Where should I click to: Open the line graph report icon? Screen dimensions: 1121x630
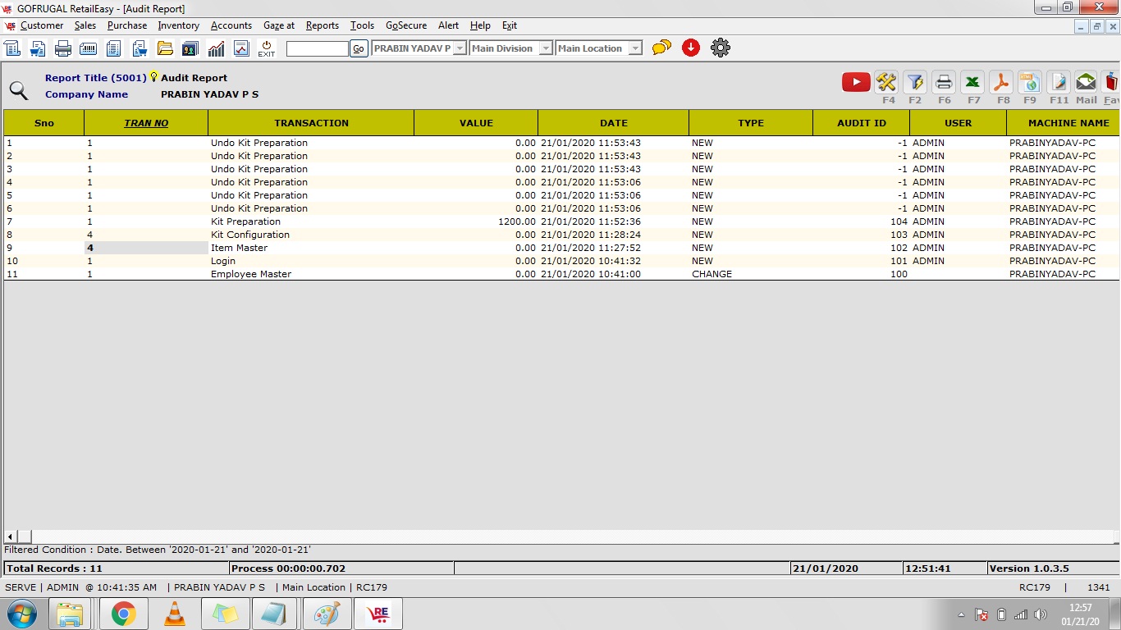(x=241, y=48)
